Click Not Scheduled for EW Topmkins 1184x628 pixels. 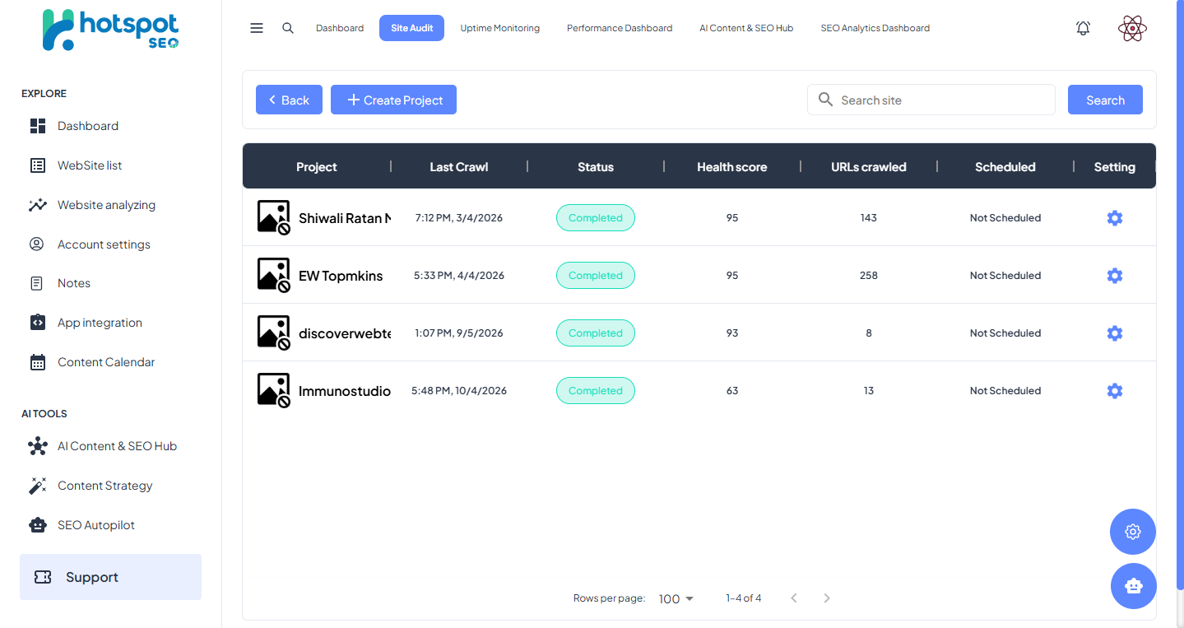(x=1005, y=276)
